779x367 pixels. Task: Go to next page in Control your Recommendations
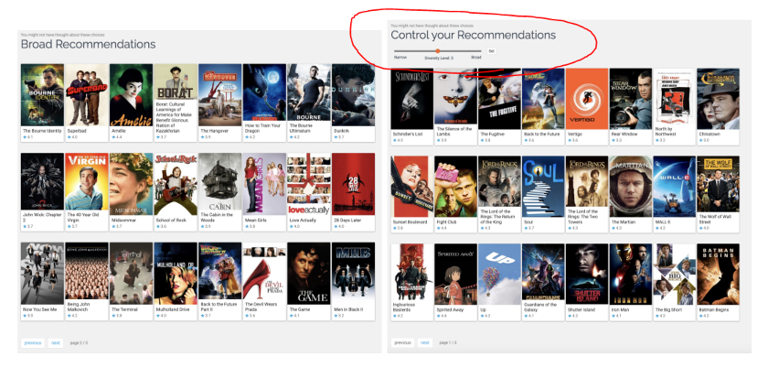425,342
